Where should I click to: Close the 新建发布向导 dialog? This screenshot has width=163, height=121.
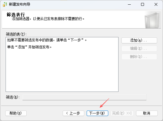coord(156,4)
